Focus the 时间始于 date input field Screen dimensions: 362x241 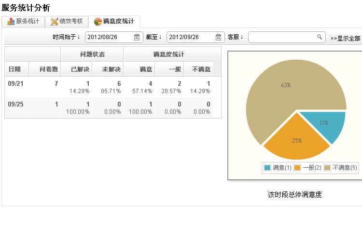pyautogui.click(x=114, y=37)
